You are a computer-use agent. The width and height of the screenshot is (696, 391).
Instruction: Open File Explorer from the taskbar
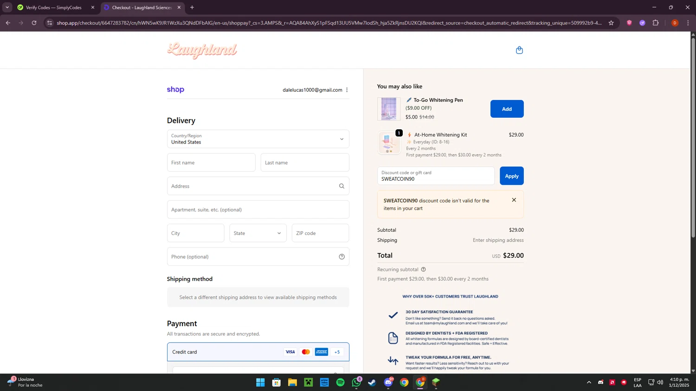(x=292, y=382)
